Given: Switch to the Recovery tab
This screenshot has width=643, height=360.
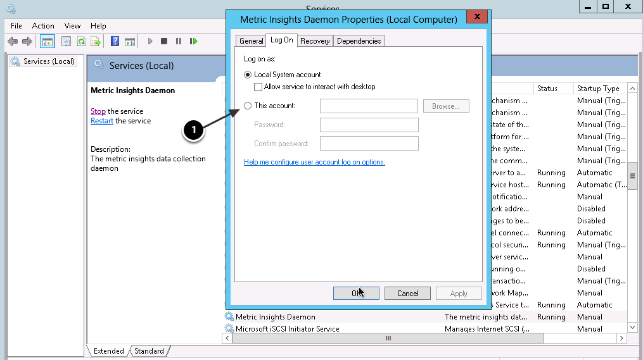Looking at the screenshot, I should click(x=315, y=41).
